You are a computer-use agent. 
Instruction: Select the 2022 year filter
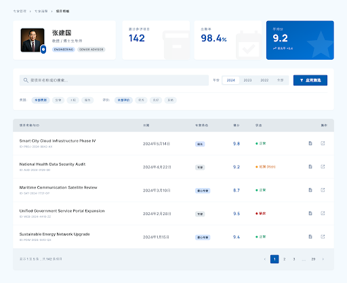coord(264,80)
